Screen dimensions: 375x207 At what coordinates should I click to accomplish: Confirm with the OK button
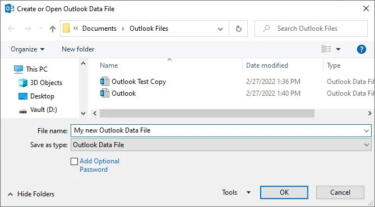click(x=284, y=192)
